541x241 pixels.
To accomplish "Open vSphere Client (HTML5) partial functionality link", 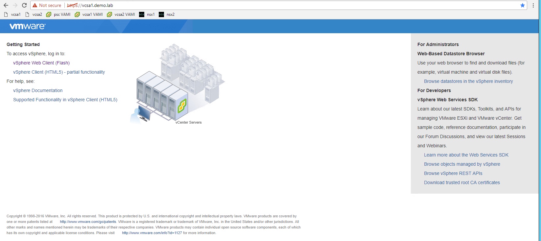I will (59, 72).
